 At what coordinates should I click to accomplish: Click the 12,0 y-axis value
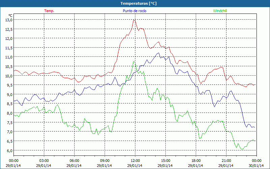(9, 39)
